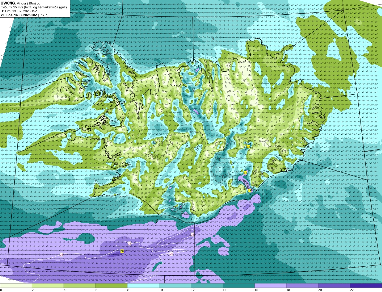This screenshot has width=382, height=292.
Task: Click the 2–4 m/s legend color swatch
Action: [48, 286]
